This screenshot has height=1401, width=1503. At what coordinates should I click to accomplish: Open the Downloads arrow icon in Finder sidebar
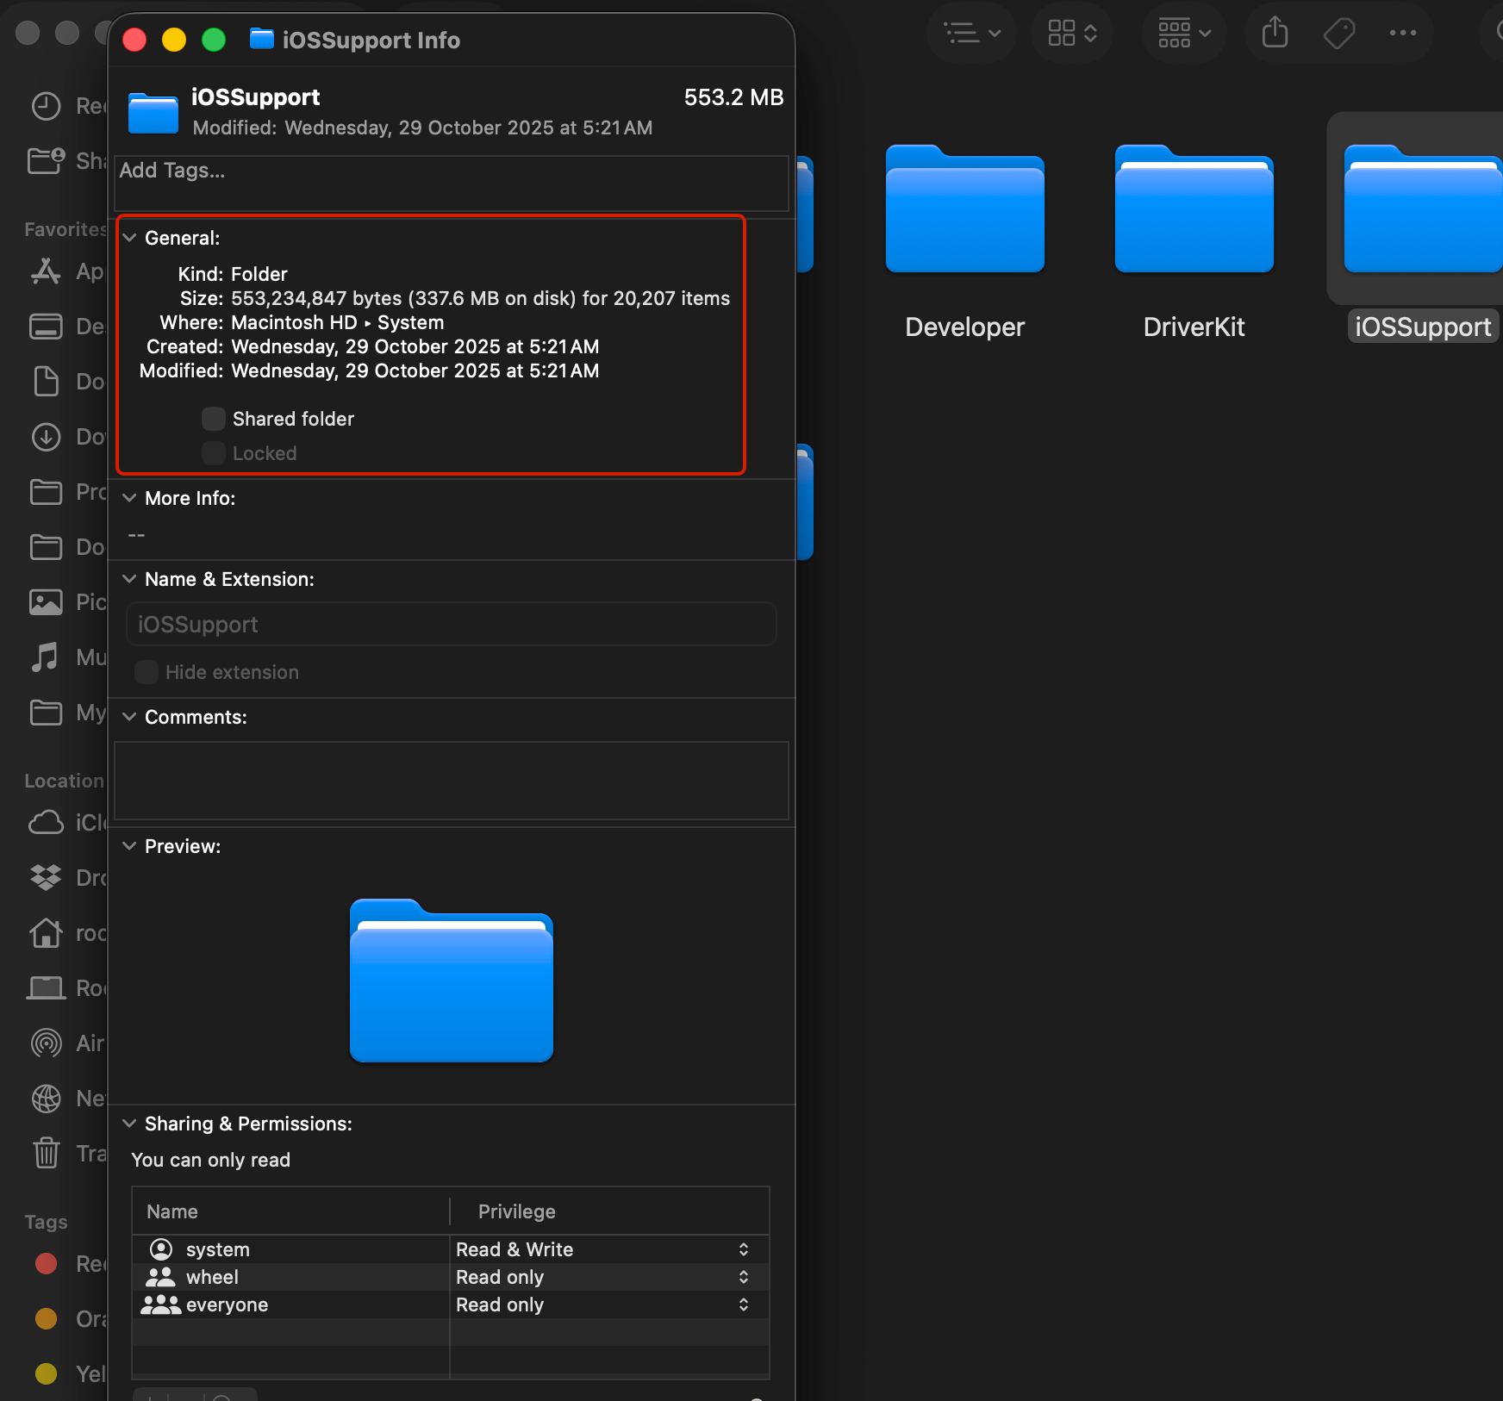[46, 437]
